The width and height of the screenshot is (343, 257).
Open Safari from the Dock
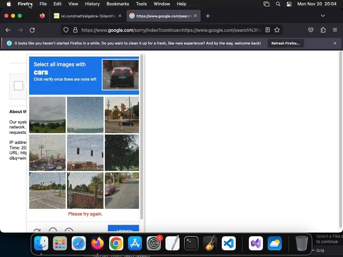(79, 243)
